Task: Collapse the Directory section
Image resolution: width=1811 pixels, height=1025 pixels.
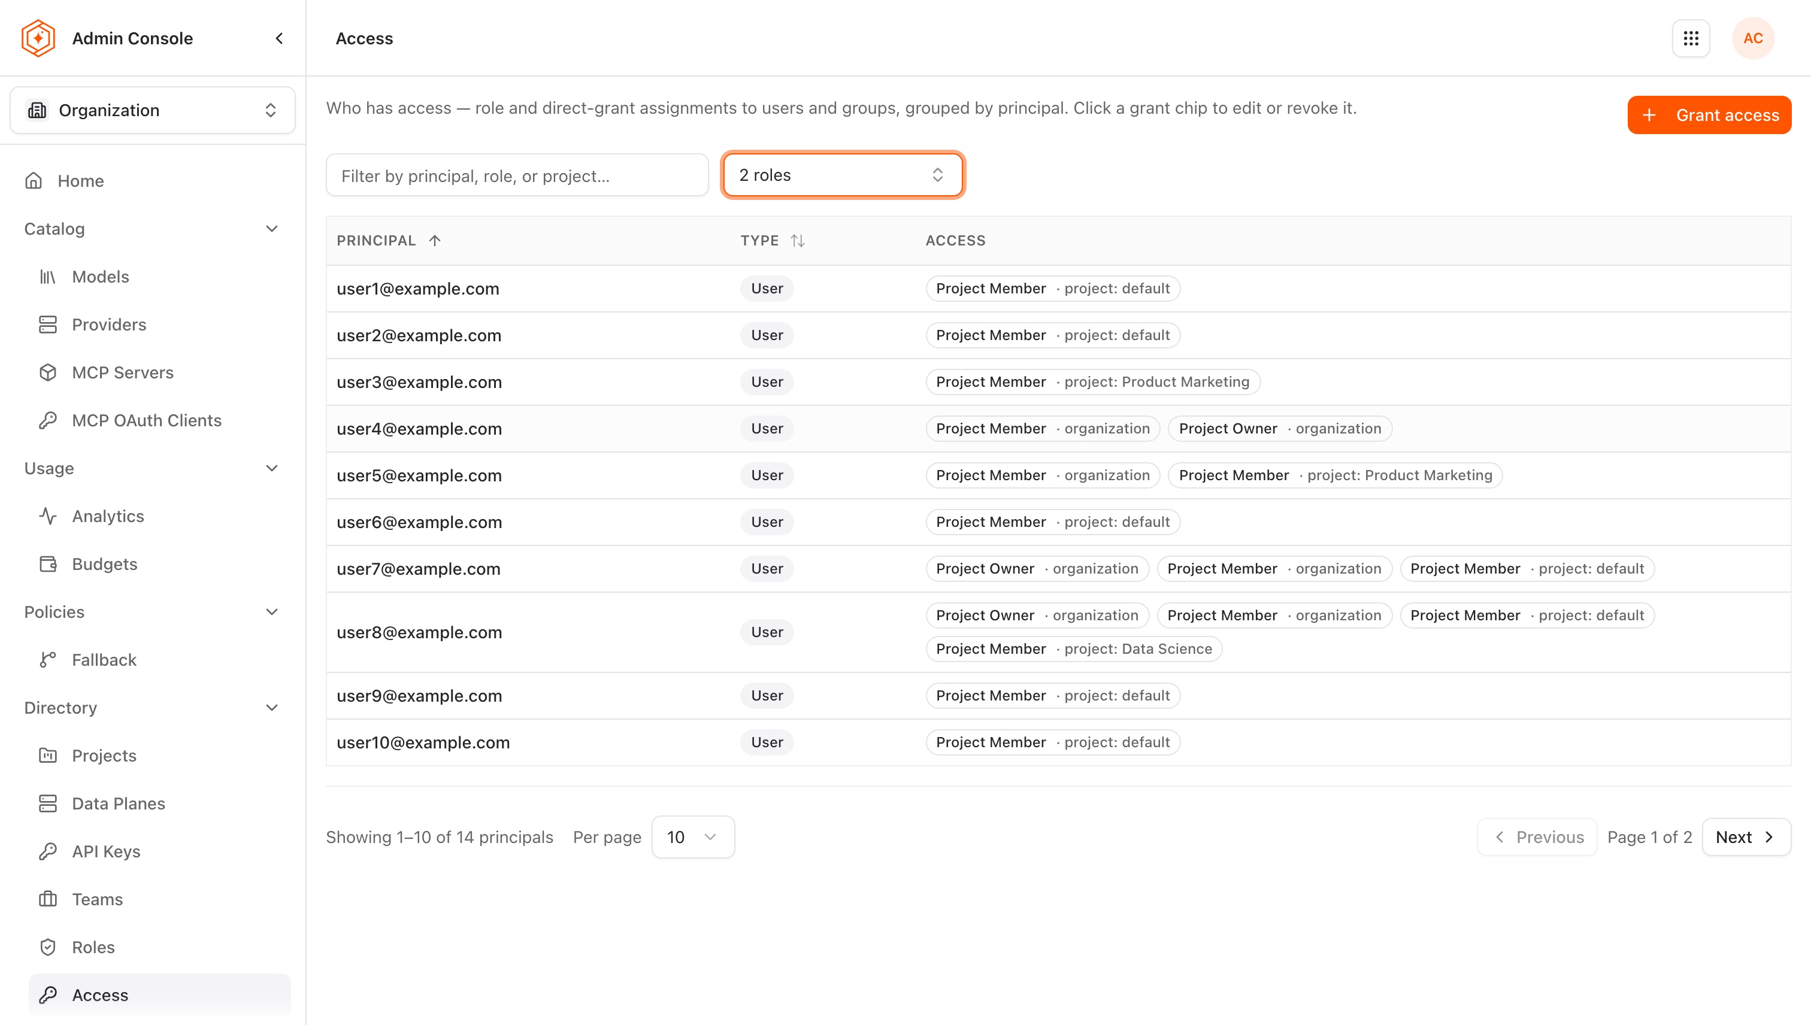Action: [272, 708]
